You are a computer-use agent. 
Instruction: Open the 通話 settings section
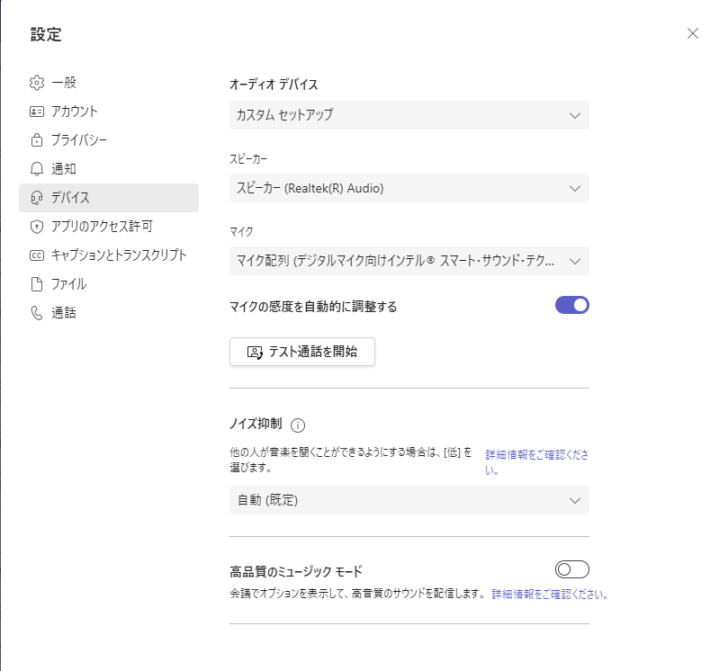(109, 313)
